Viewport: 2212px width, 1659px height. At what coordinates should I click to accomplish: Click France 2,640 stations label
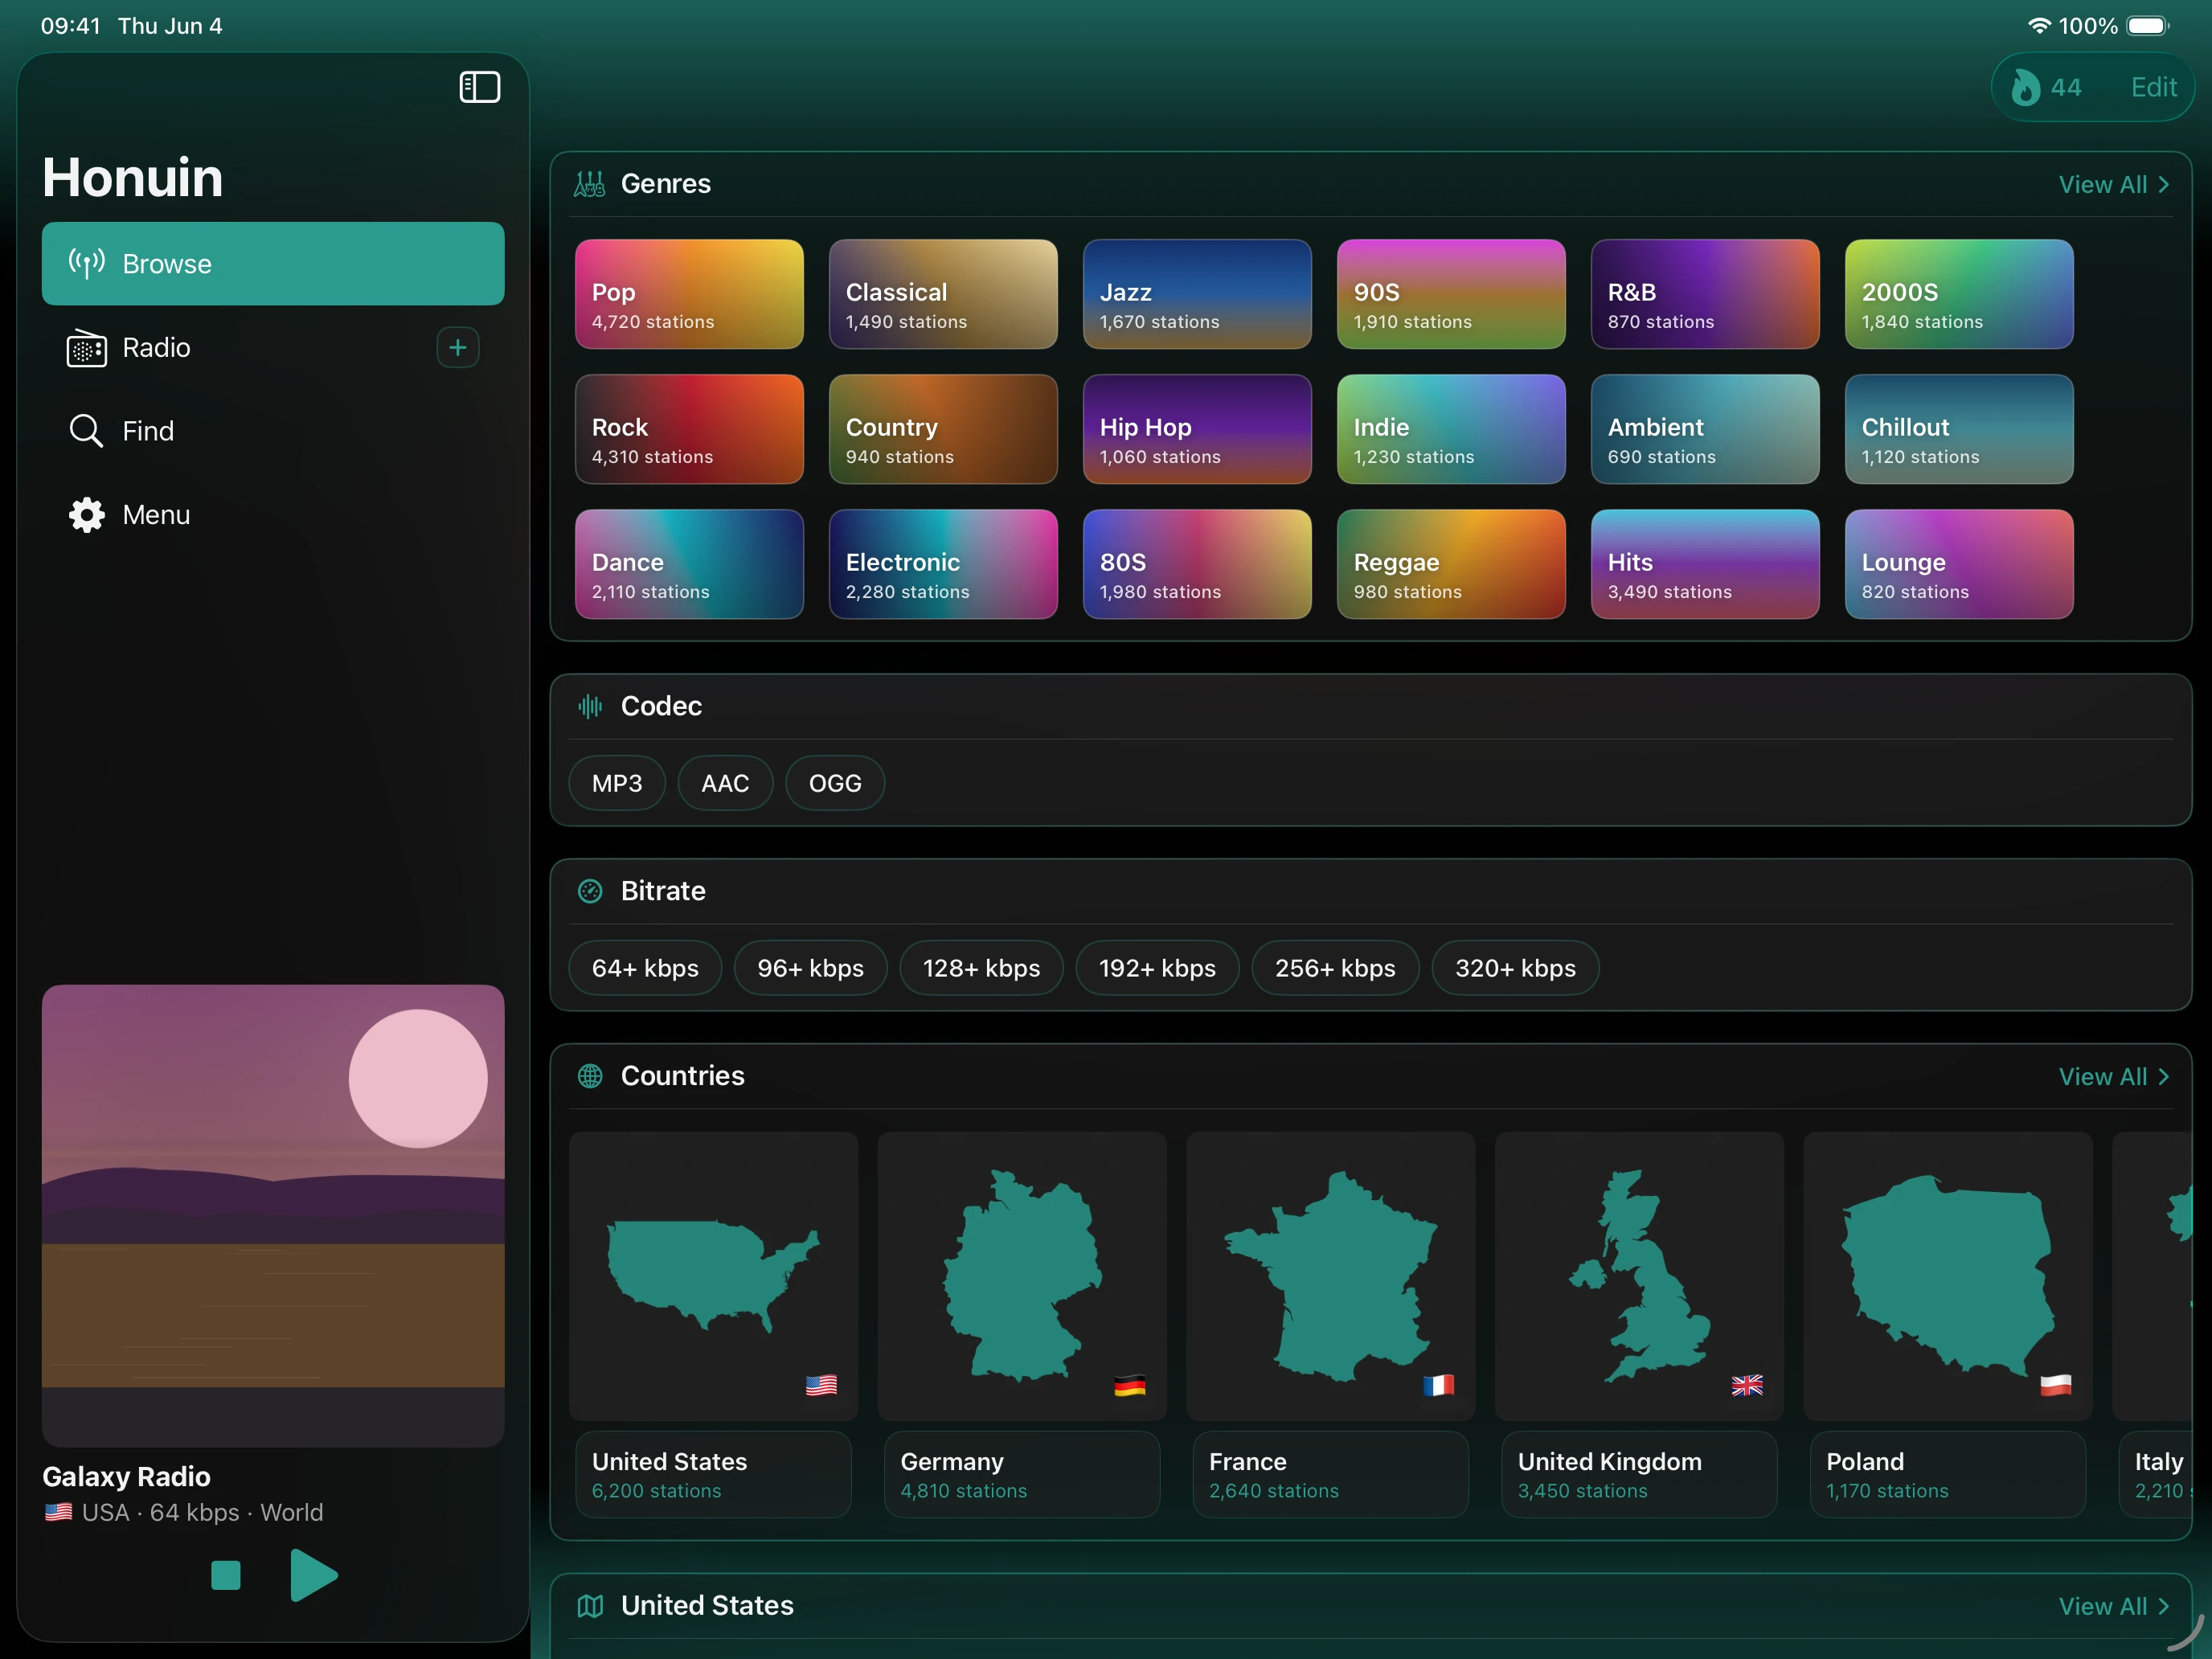coord(1331,1475)
